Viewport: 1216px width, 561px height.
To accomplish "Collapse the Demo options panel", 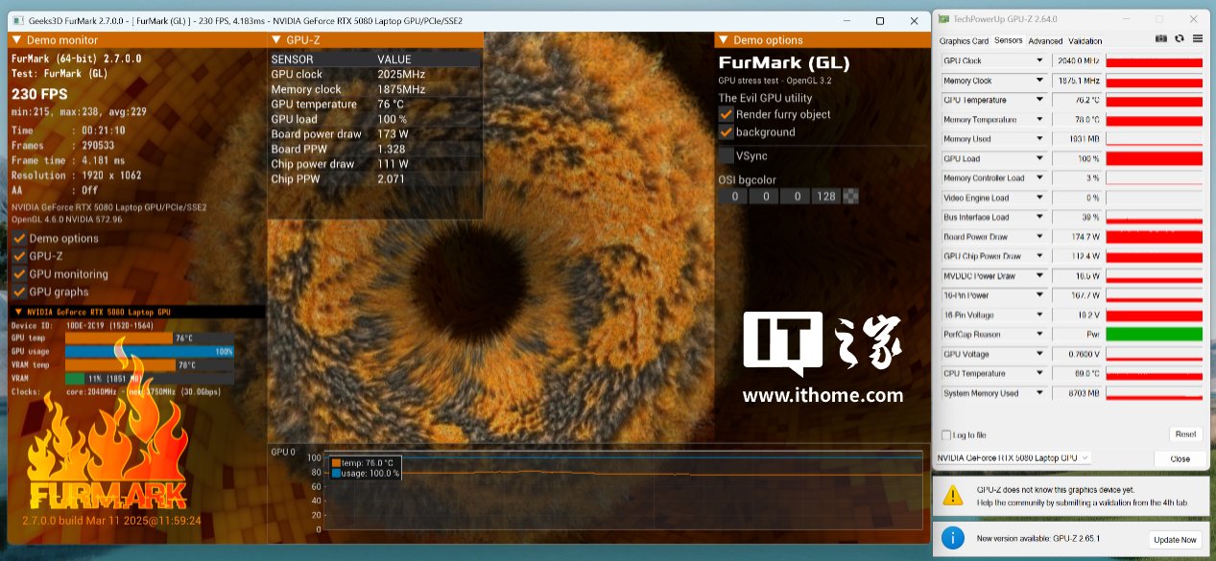I will click(724, 40).
